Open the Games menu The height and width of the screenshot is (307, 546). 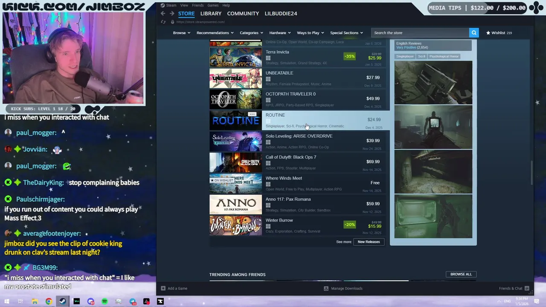(x=213, y=5)
